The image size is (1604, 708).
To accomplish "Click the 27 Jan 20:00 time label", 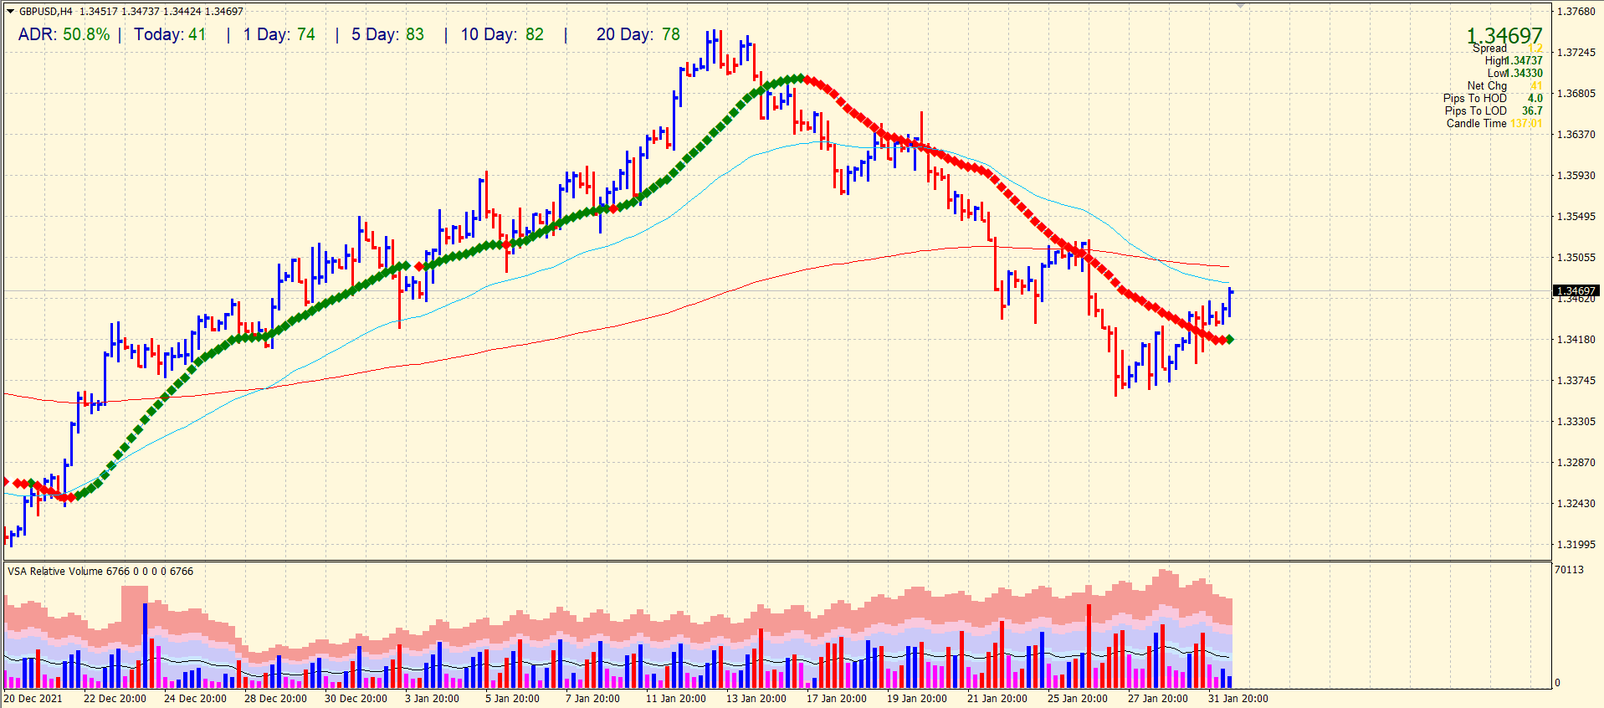I will (1158, 698).
